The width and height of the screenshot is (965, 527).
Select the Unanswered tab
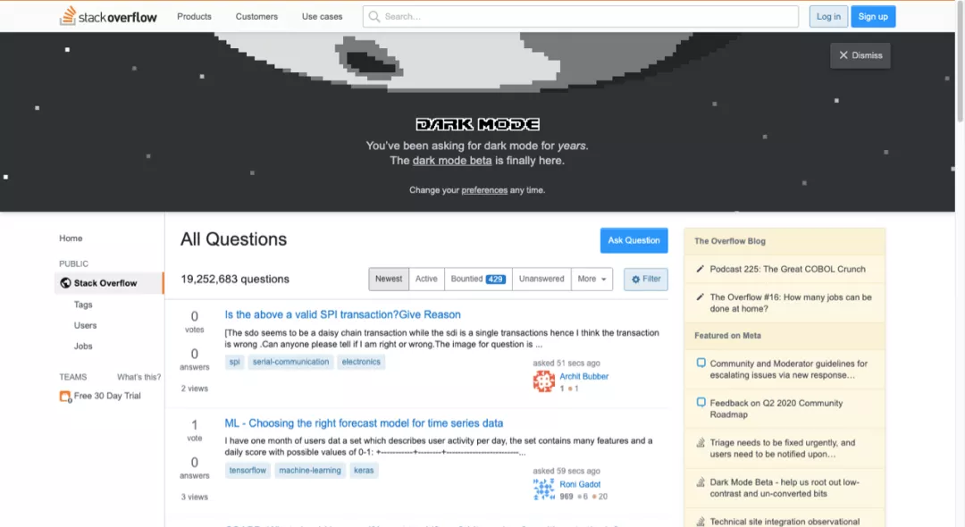point(541,279)
